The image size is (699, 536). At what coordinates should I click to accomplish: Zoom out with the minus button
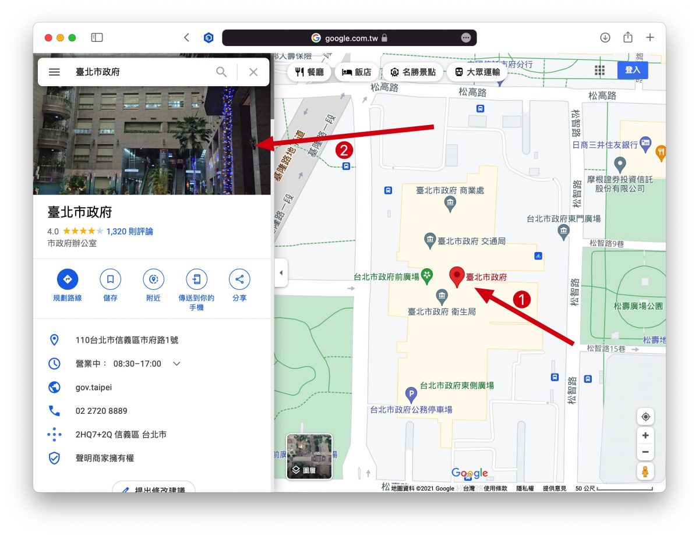[x=645, y=452]
